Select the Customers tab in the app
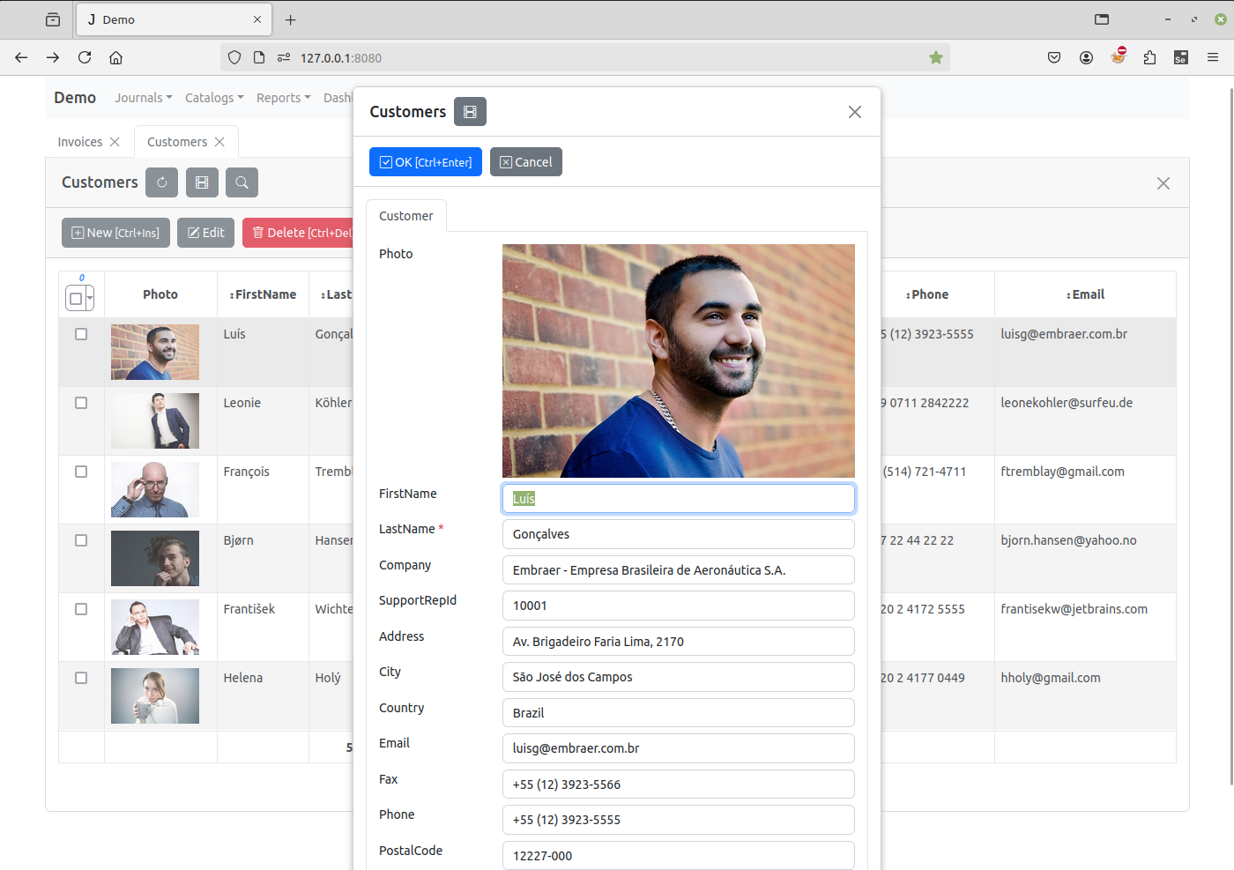The width and height of the screenshot is (1234, 870). [177, 142]
